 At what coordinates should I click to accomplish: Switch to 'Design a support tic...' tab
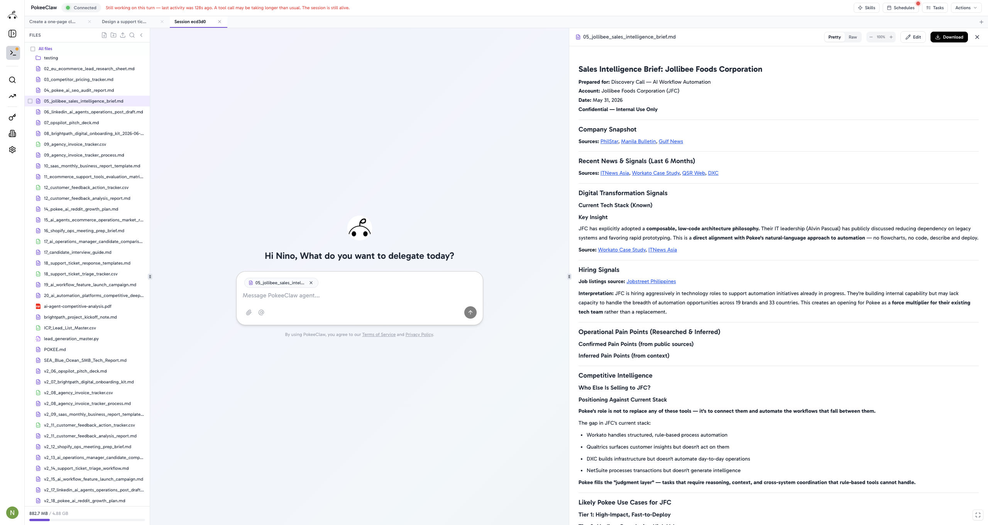coord(124,22)
